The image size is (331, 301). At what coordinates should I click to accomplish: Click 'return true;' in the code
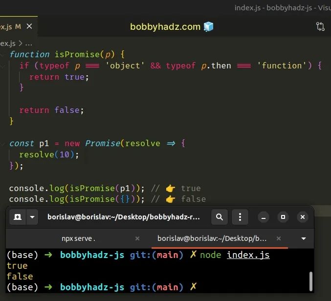coord(59,77)
